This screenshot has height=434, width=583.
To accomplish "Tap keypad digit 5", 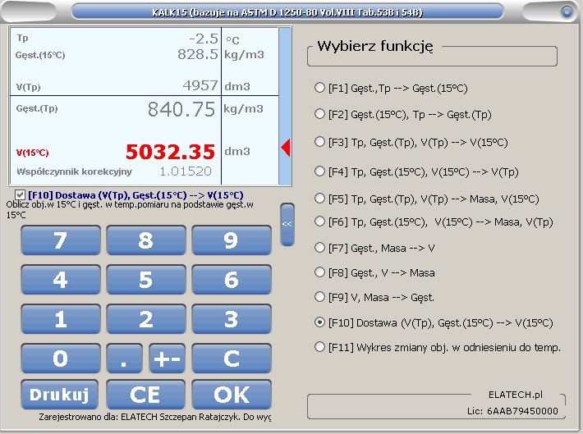I will click(x=146, y=280).
